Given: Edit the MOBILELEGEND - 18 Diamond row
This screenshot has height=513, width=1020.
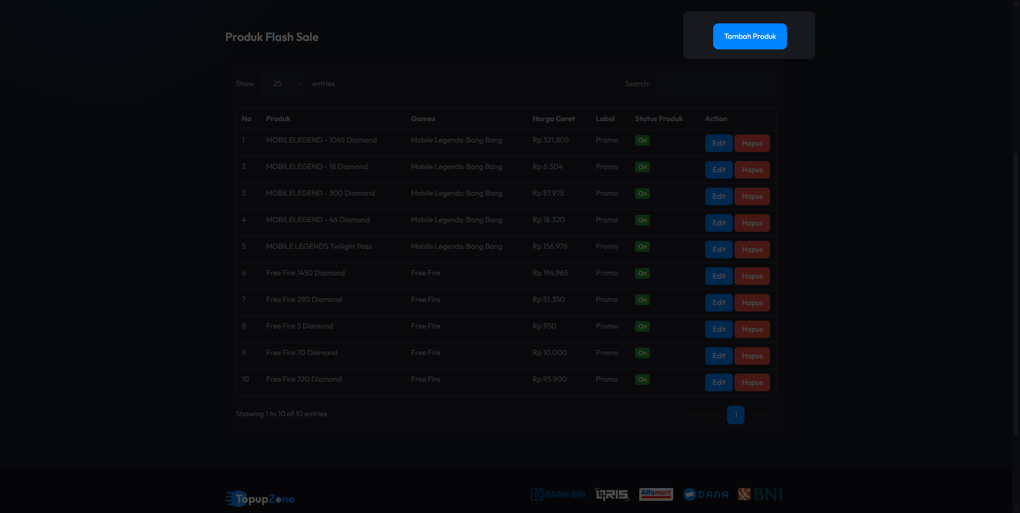Looking at the screenshot, I should point(719,170).
